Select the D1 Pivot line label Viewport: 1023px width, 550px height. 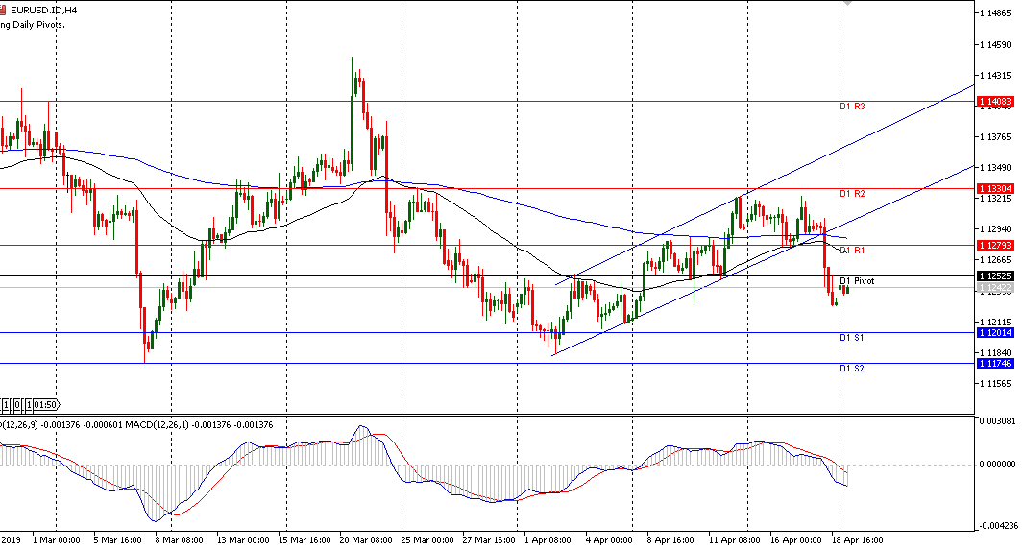[856, 281]
